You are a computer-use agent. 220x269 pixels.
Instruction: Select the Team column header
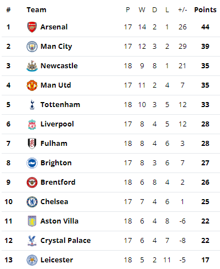pyautogui.click(x=36, y=9)
